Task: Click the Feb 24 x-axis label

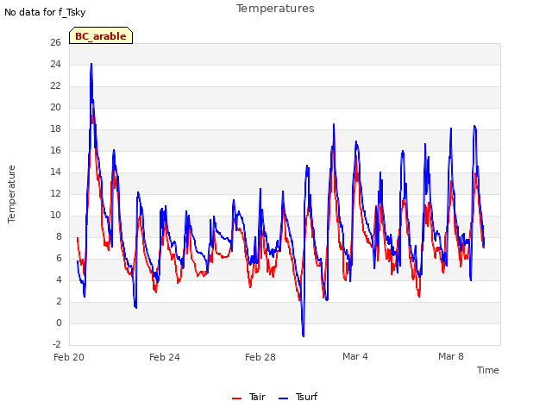Action: click(x=165, y=357)
